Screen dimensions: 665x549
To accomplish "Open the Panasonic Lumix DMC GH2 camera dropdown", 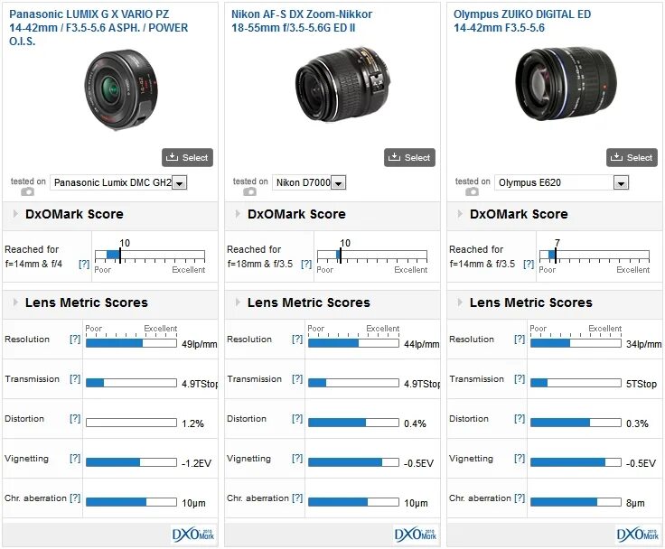I will tap(118, 182).
